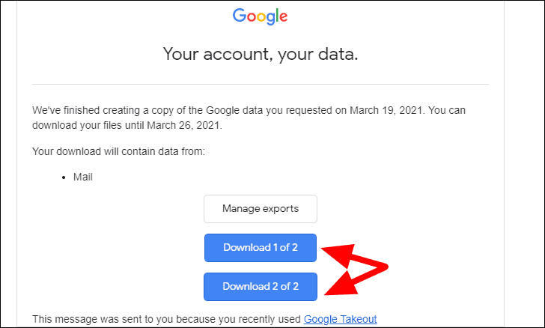Click the blue capital G in logo
The height and width of the screenshot is (328, 545).
coord(240,16)
